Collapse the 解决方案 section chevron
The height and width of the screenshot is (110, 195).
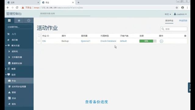pyautogui.click(x=6, y=46)
